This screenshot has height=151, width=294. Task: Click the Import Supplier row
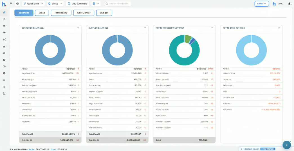[117, 91]
